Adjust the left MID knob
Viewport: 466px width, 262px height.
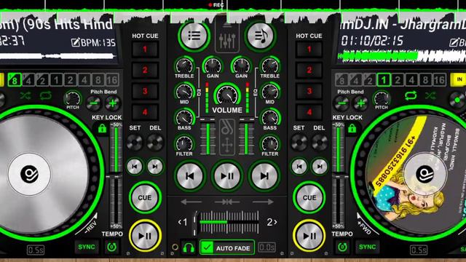[184, 92]
